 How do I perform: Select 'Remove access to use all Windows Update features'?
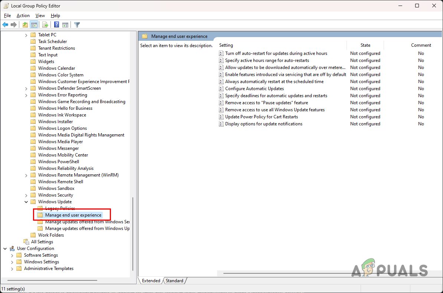[275, 110]
